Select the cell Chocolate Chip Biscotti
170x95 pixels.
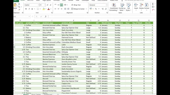click(73, 88)
